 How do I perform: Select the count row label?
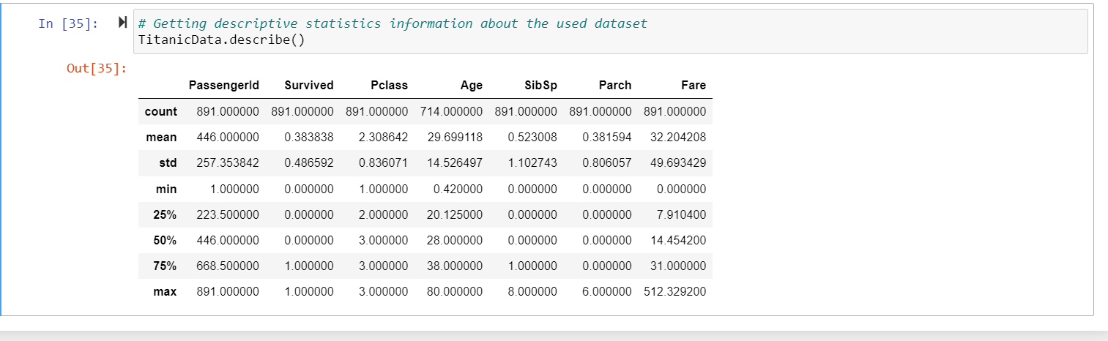(x=161, y=111)
